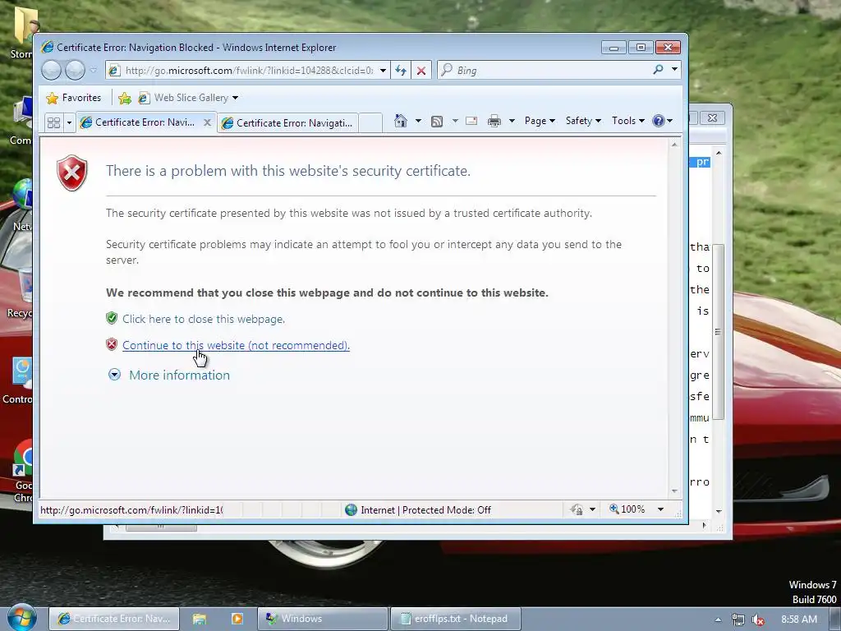This screenshot has width=841, height=631.
Task: Click the Quick Tabs grid icon
Action: 53,123
